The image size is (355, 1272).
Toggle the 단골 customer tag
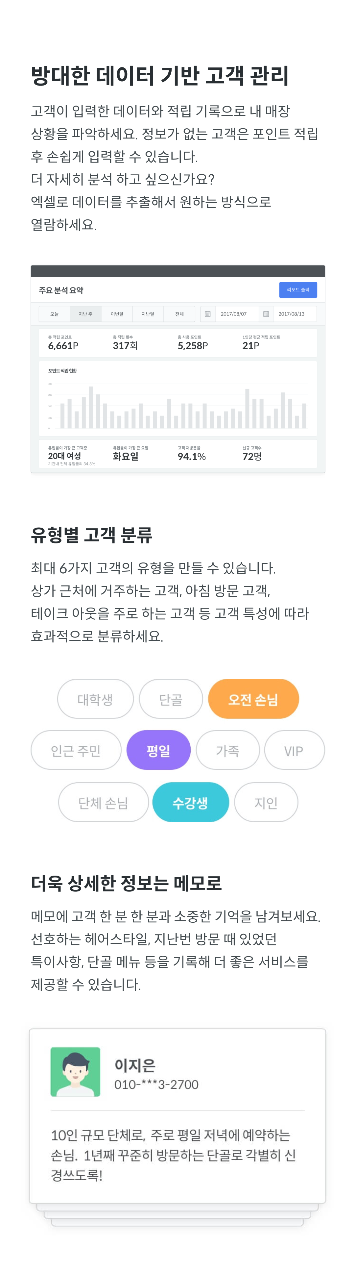pos(171,699)
